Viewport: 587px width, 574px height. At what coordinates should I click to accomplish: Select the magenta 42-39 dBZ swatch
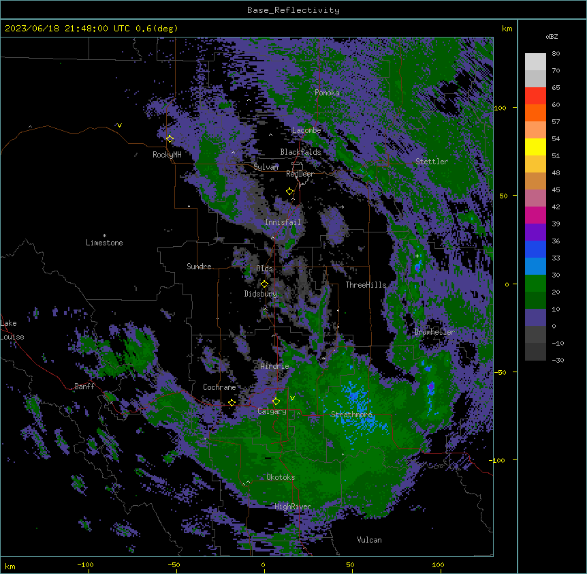535,215
